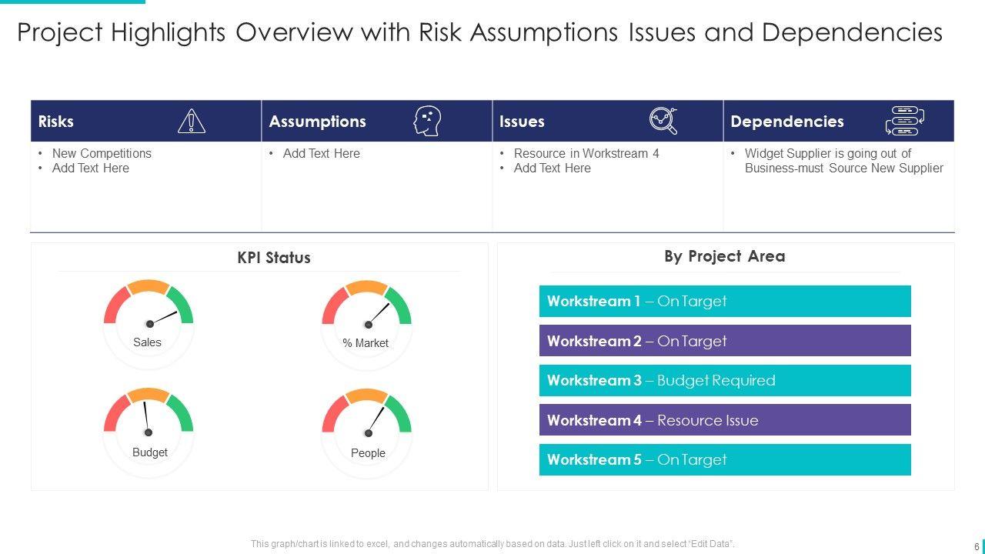This screenshot has width=985, height=554.
Task: Select the Workstream 2 – On Target bar
Action: click(724, 341)
